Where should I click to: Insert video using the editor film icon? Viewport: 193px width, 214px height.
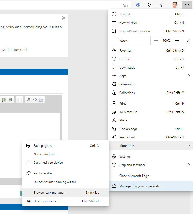11,100
